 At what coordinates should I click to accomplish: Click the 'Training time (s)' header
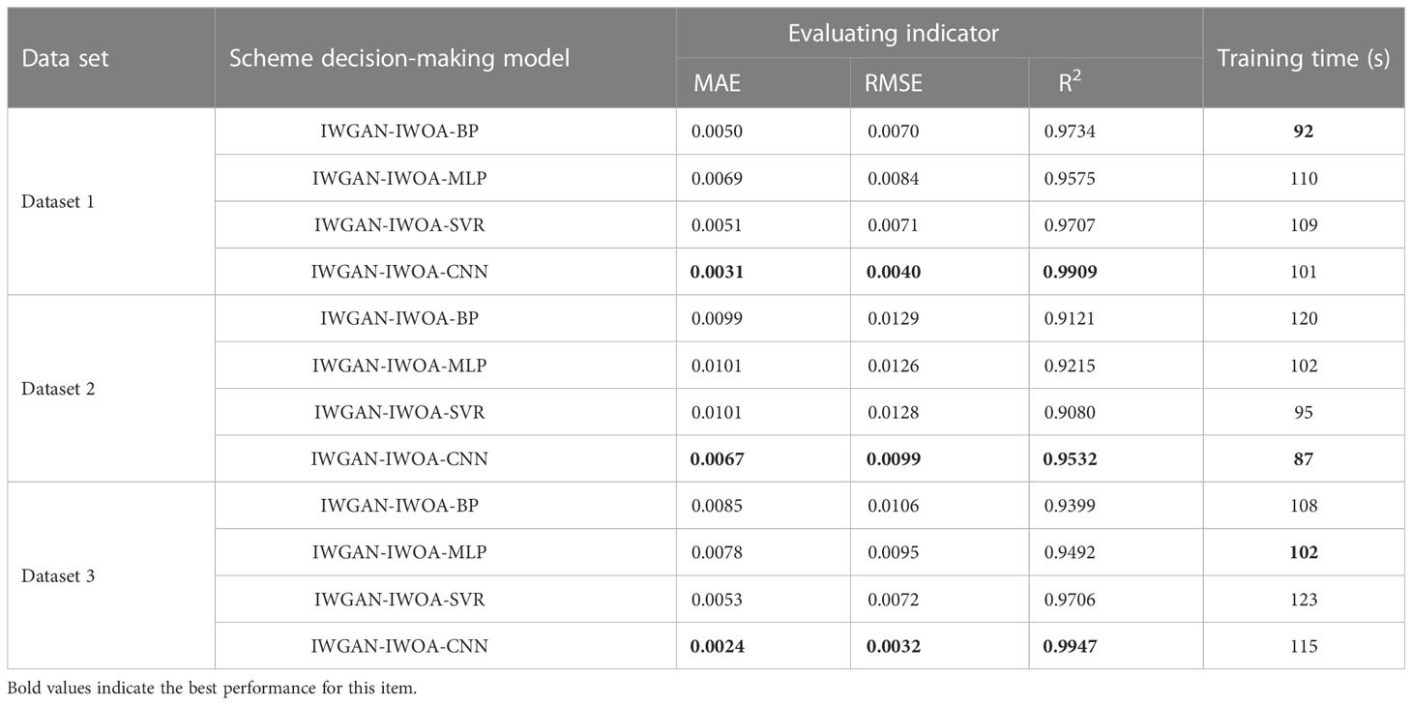[x=1304, y=58]
